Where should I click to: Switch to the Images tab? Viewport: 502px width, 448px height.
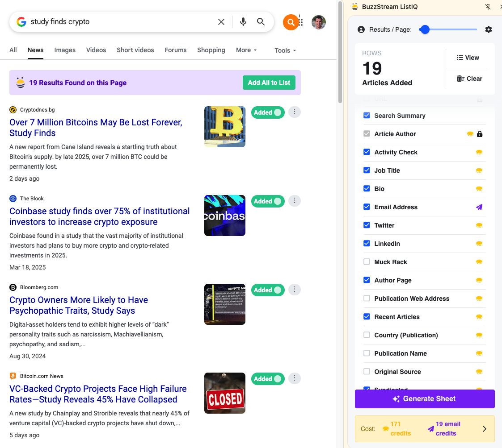(65, 50)
